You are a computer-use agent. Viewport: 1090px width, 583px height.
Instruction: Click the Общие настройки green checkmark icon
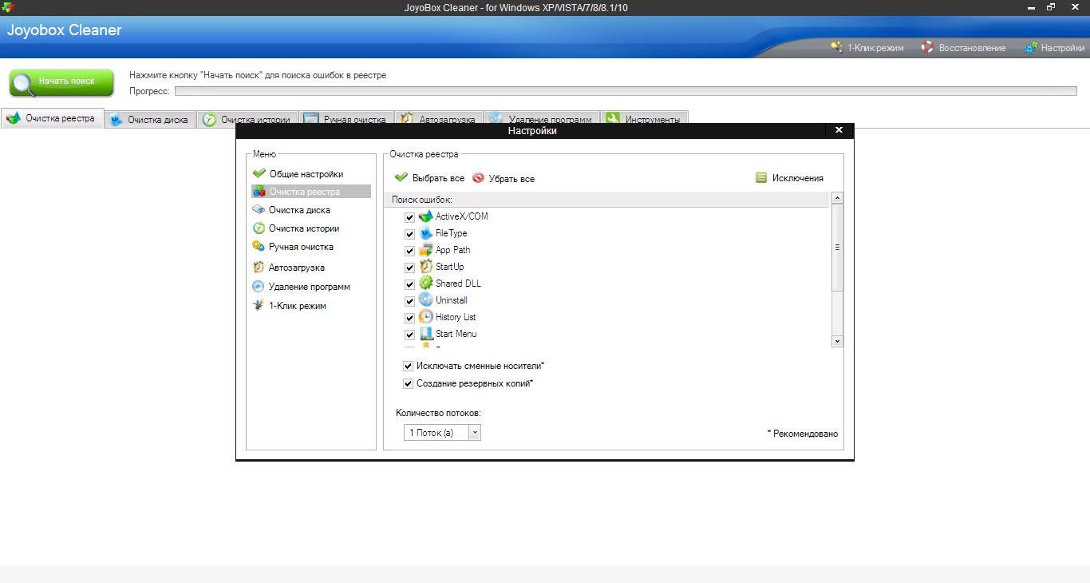259,173
